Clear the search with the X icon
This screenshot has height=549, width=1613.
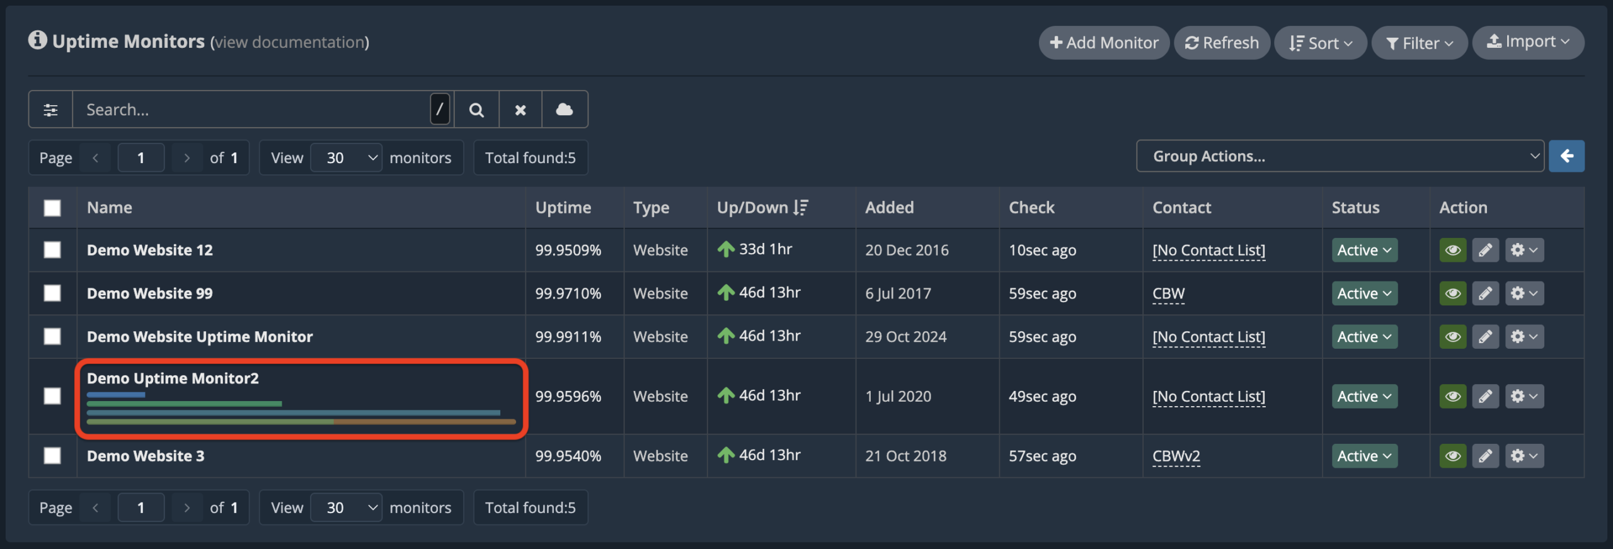coord(520,110)
